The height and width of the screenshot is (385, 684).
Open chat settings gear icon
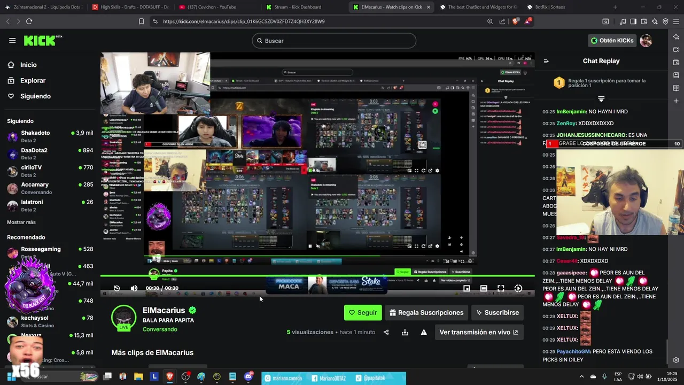pos(676,360)
